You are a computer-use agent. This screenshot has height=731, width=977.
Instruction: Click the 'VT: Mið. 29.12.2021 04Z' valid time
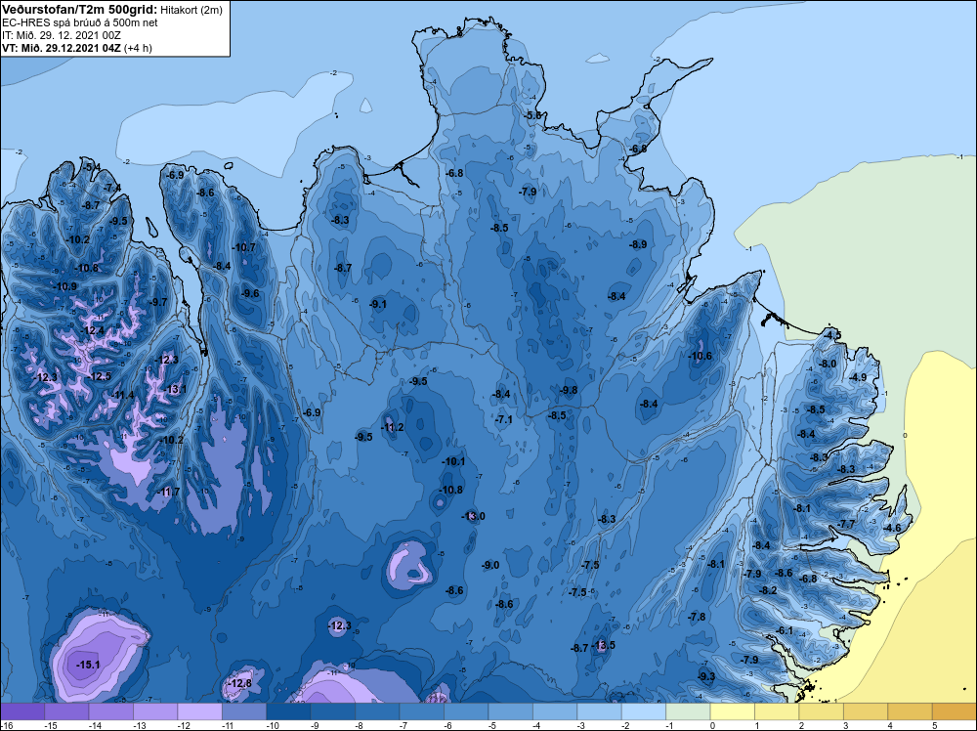pyautogui.click(x=62, y=48)
